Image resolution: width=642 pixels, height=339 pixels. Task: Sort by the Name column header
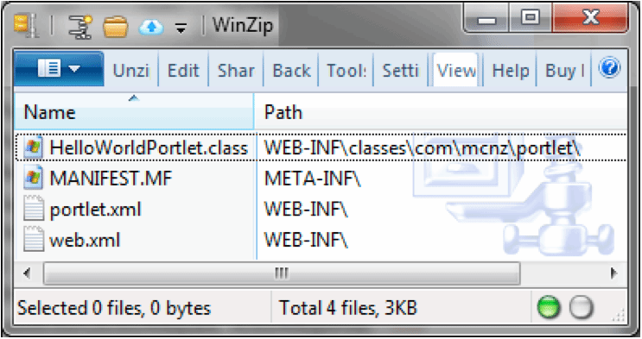[x=134, y=111]
